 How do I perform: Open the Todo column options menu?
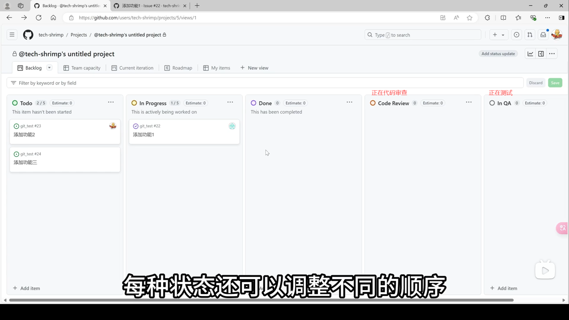(x=111, y=102)
